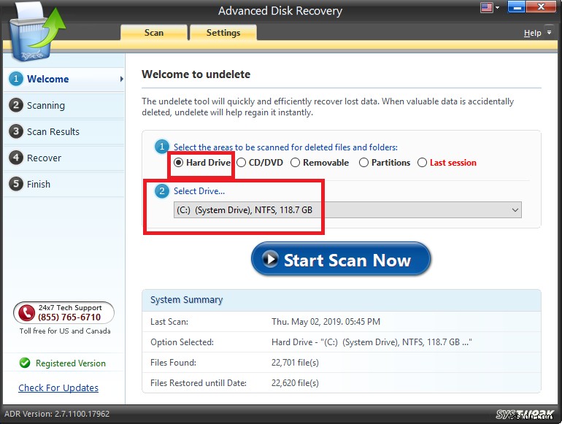Go to the Scanning step
The width and height of the screenshot is (562, 424).
(x=64, y=105)
